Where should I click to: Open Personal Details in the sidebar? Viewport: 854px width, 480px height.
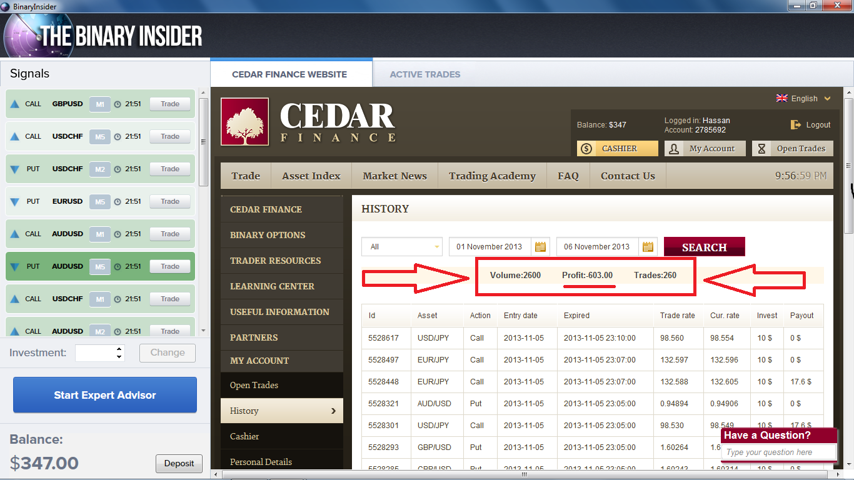[282, 462]
